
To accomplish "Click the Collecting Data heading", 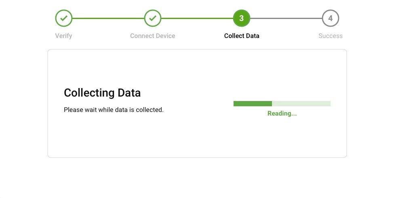I will click(x=102, y=93).
